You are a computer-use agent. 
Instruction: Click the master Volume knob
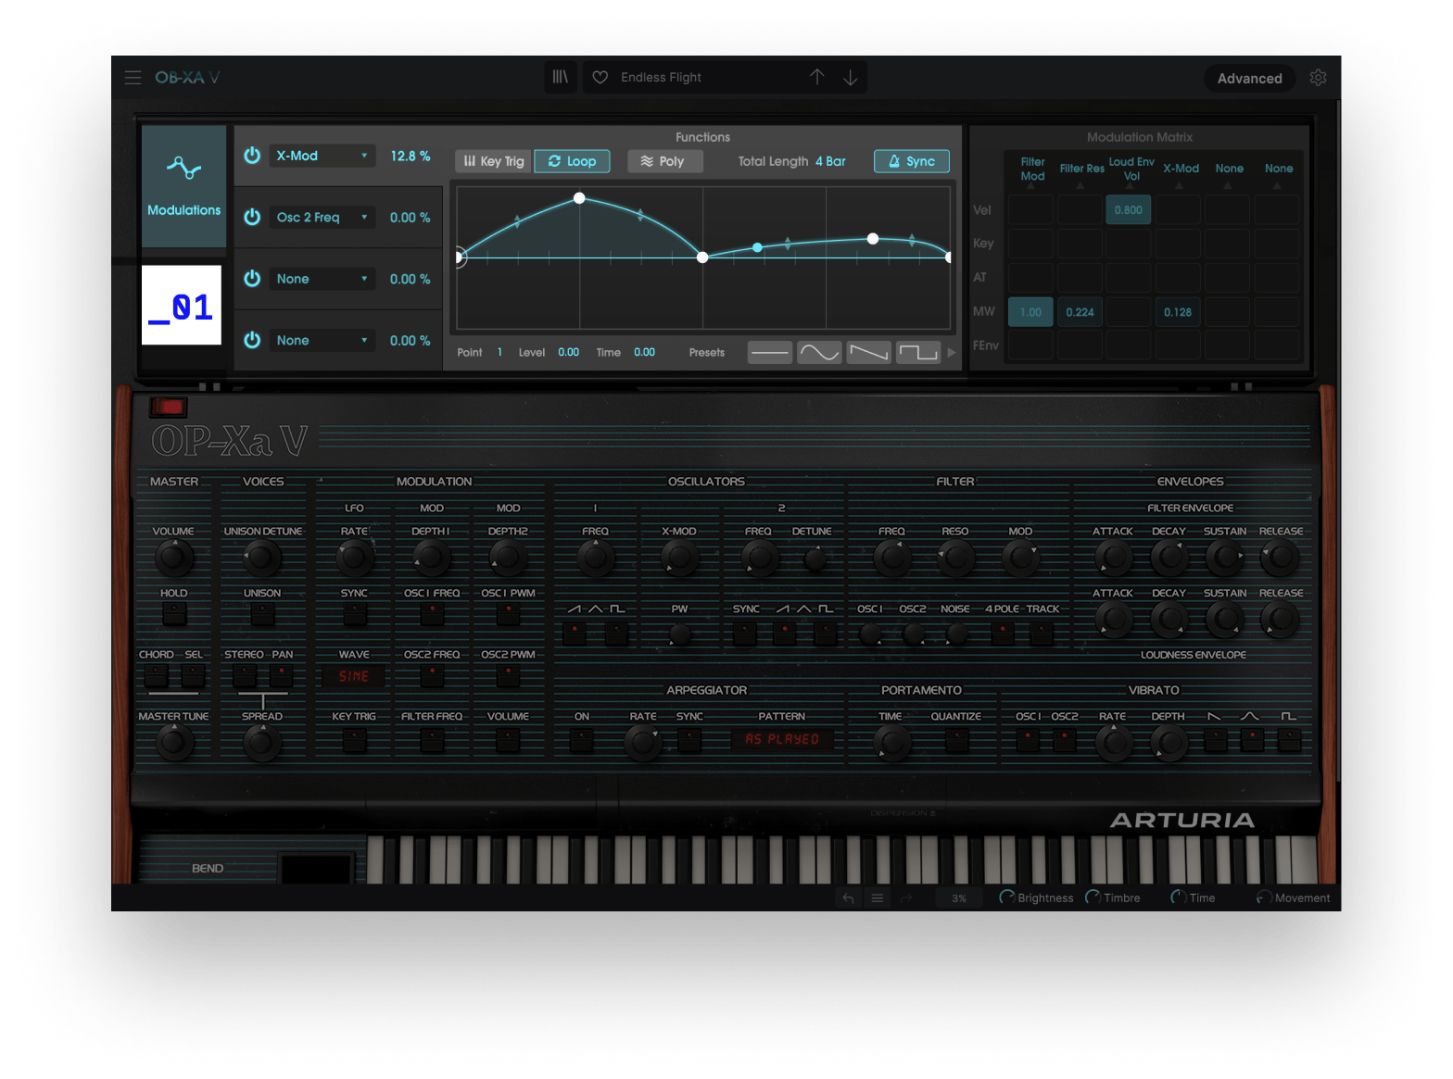(x=173, y=558)
